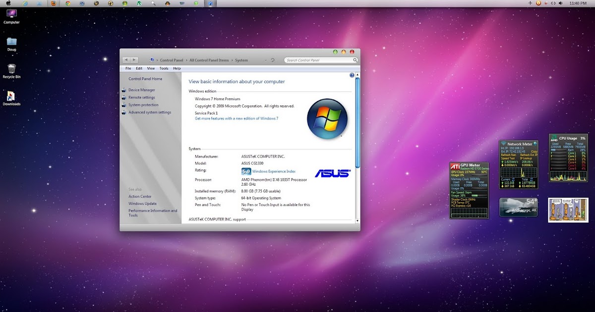Open Windows Experience Index link
The image size is (595, 312).
tap(274, 171)
